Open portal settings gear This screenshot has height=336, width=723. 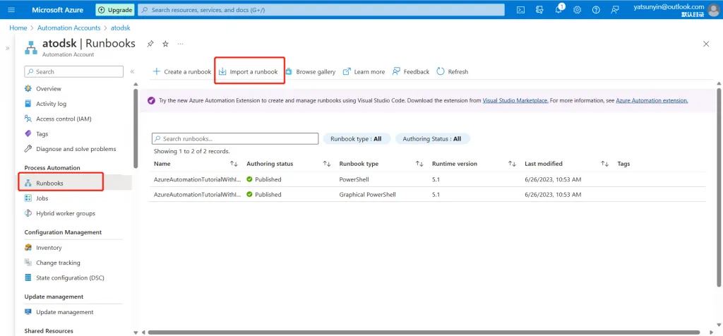(578, 10)
